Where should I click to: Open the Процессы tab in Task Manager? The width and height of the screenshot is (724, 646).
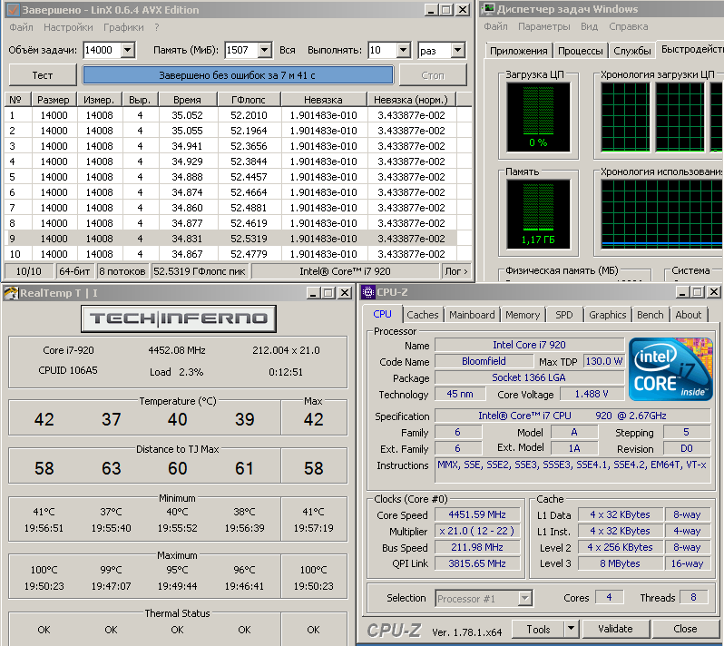point(580,51)
